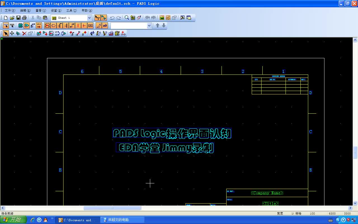Screen dimensions: 358x224
Task: Click the down arrow in filter toolbar
Action: point(164,25)
